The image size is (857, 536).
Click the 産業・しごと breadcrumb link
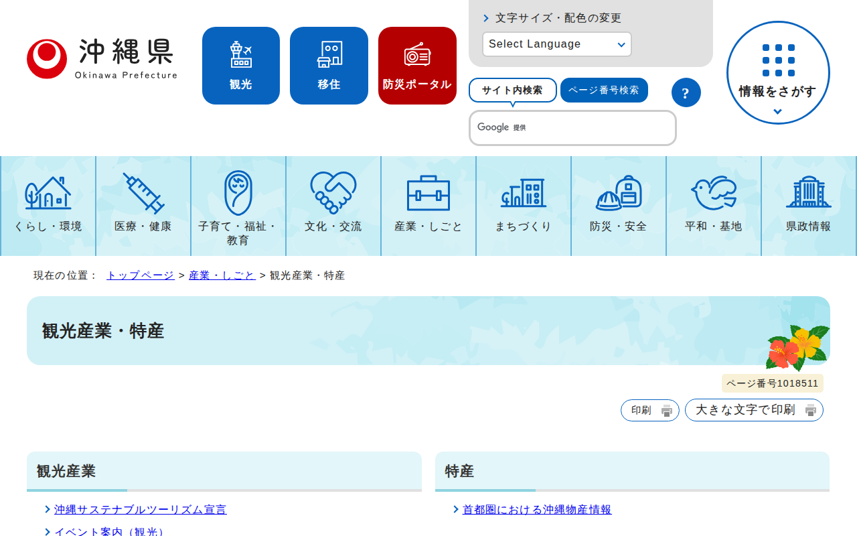pyautogui.click(x=222, y=275)
